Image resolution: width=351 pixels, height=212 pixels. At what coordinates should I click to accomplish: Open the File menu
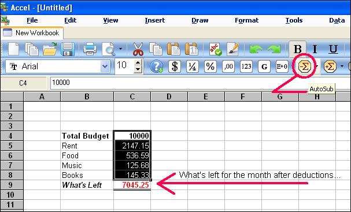pyautogui.click(x=32, y=20)
